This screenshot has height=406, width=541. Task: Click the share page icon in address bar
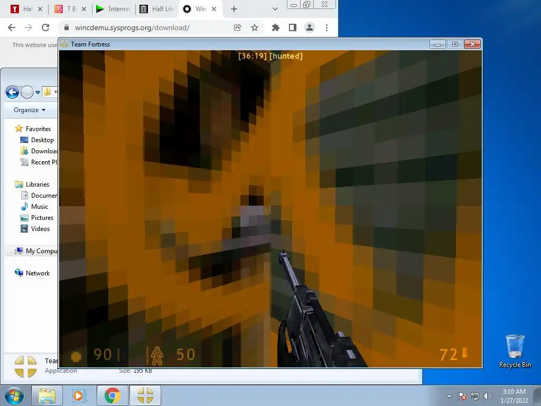pyautogui.click(x=237, y=27)
